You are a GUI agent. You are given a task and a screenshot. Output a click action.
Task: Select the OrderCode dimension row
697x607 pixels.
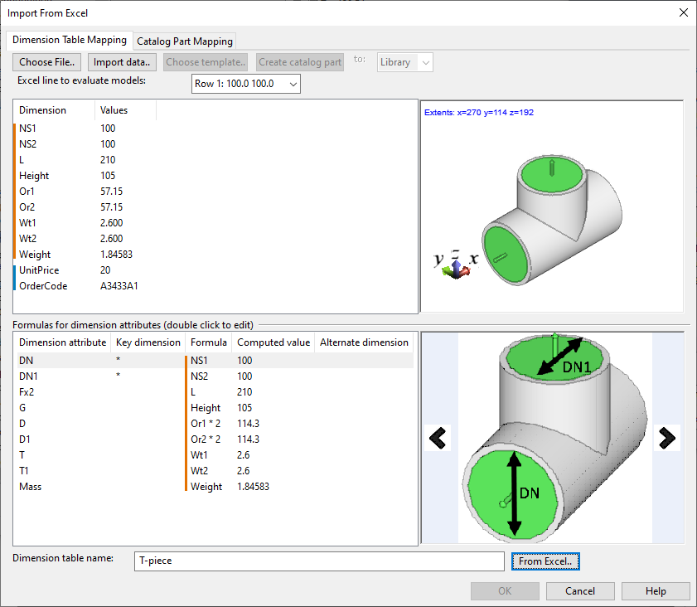(43, 286)
